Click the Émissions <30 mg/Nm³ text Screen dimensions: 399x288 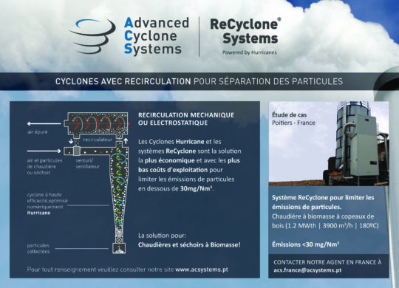(x=305, y=244)
